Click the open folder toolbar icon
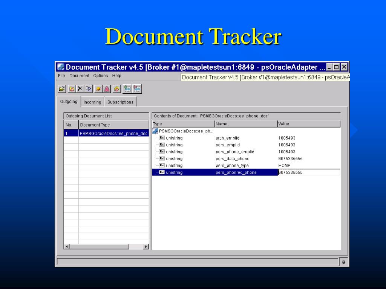The width and height of the screenshot is (386, 289). (x=62, y=89)
